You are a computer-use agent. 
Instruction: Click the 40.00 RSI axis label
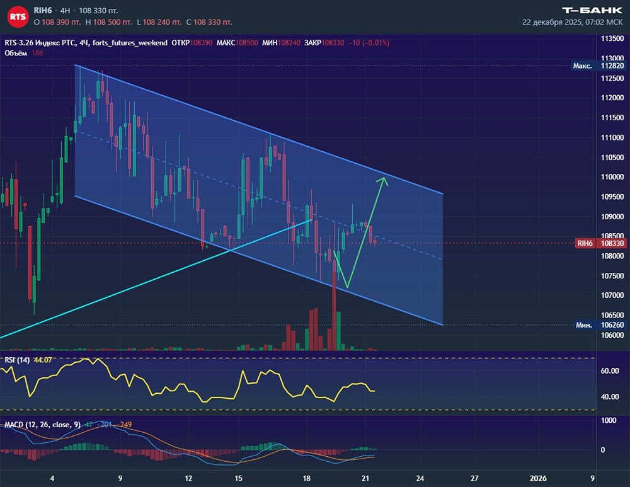[x=609, y=396]
